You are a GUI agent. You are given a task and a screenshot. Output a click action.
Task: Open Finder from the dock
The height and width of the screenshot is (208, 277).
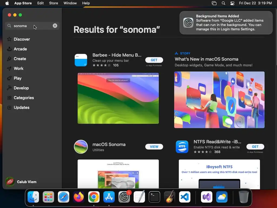[33, 197]
